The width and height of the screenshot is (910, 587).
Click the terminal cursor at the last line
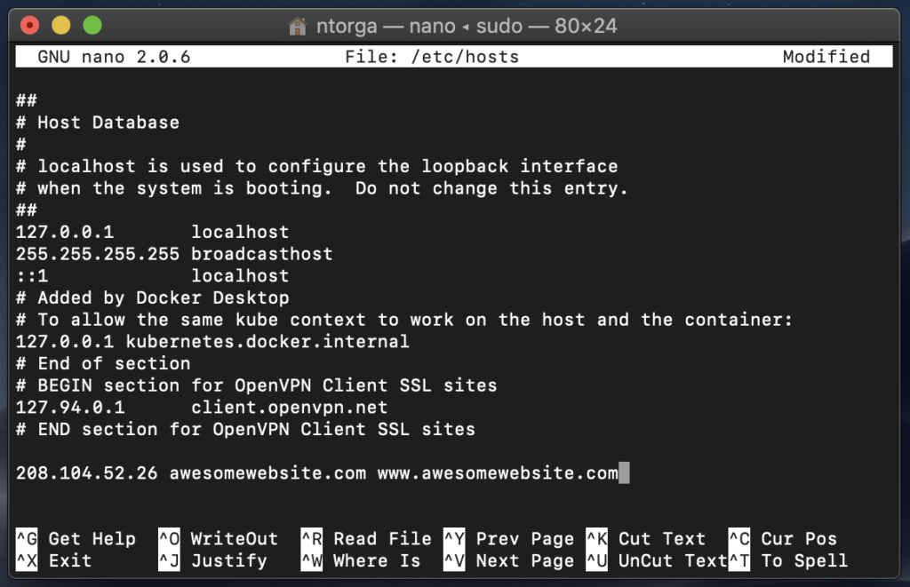[x=625, y=472]
